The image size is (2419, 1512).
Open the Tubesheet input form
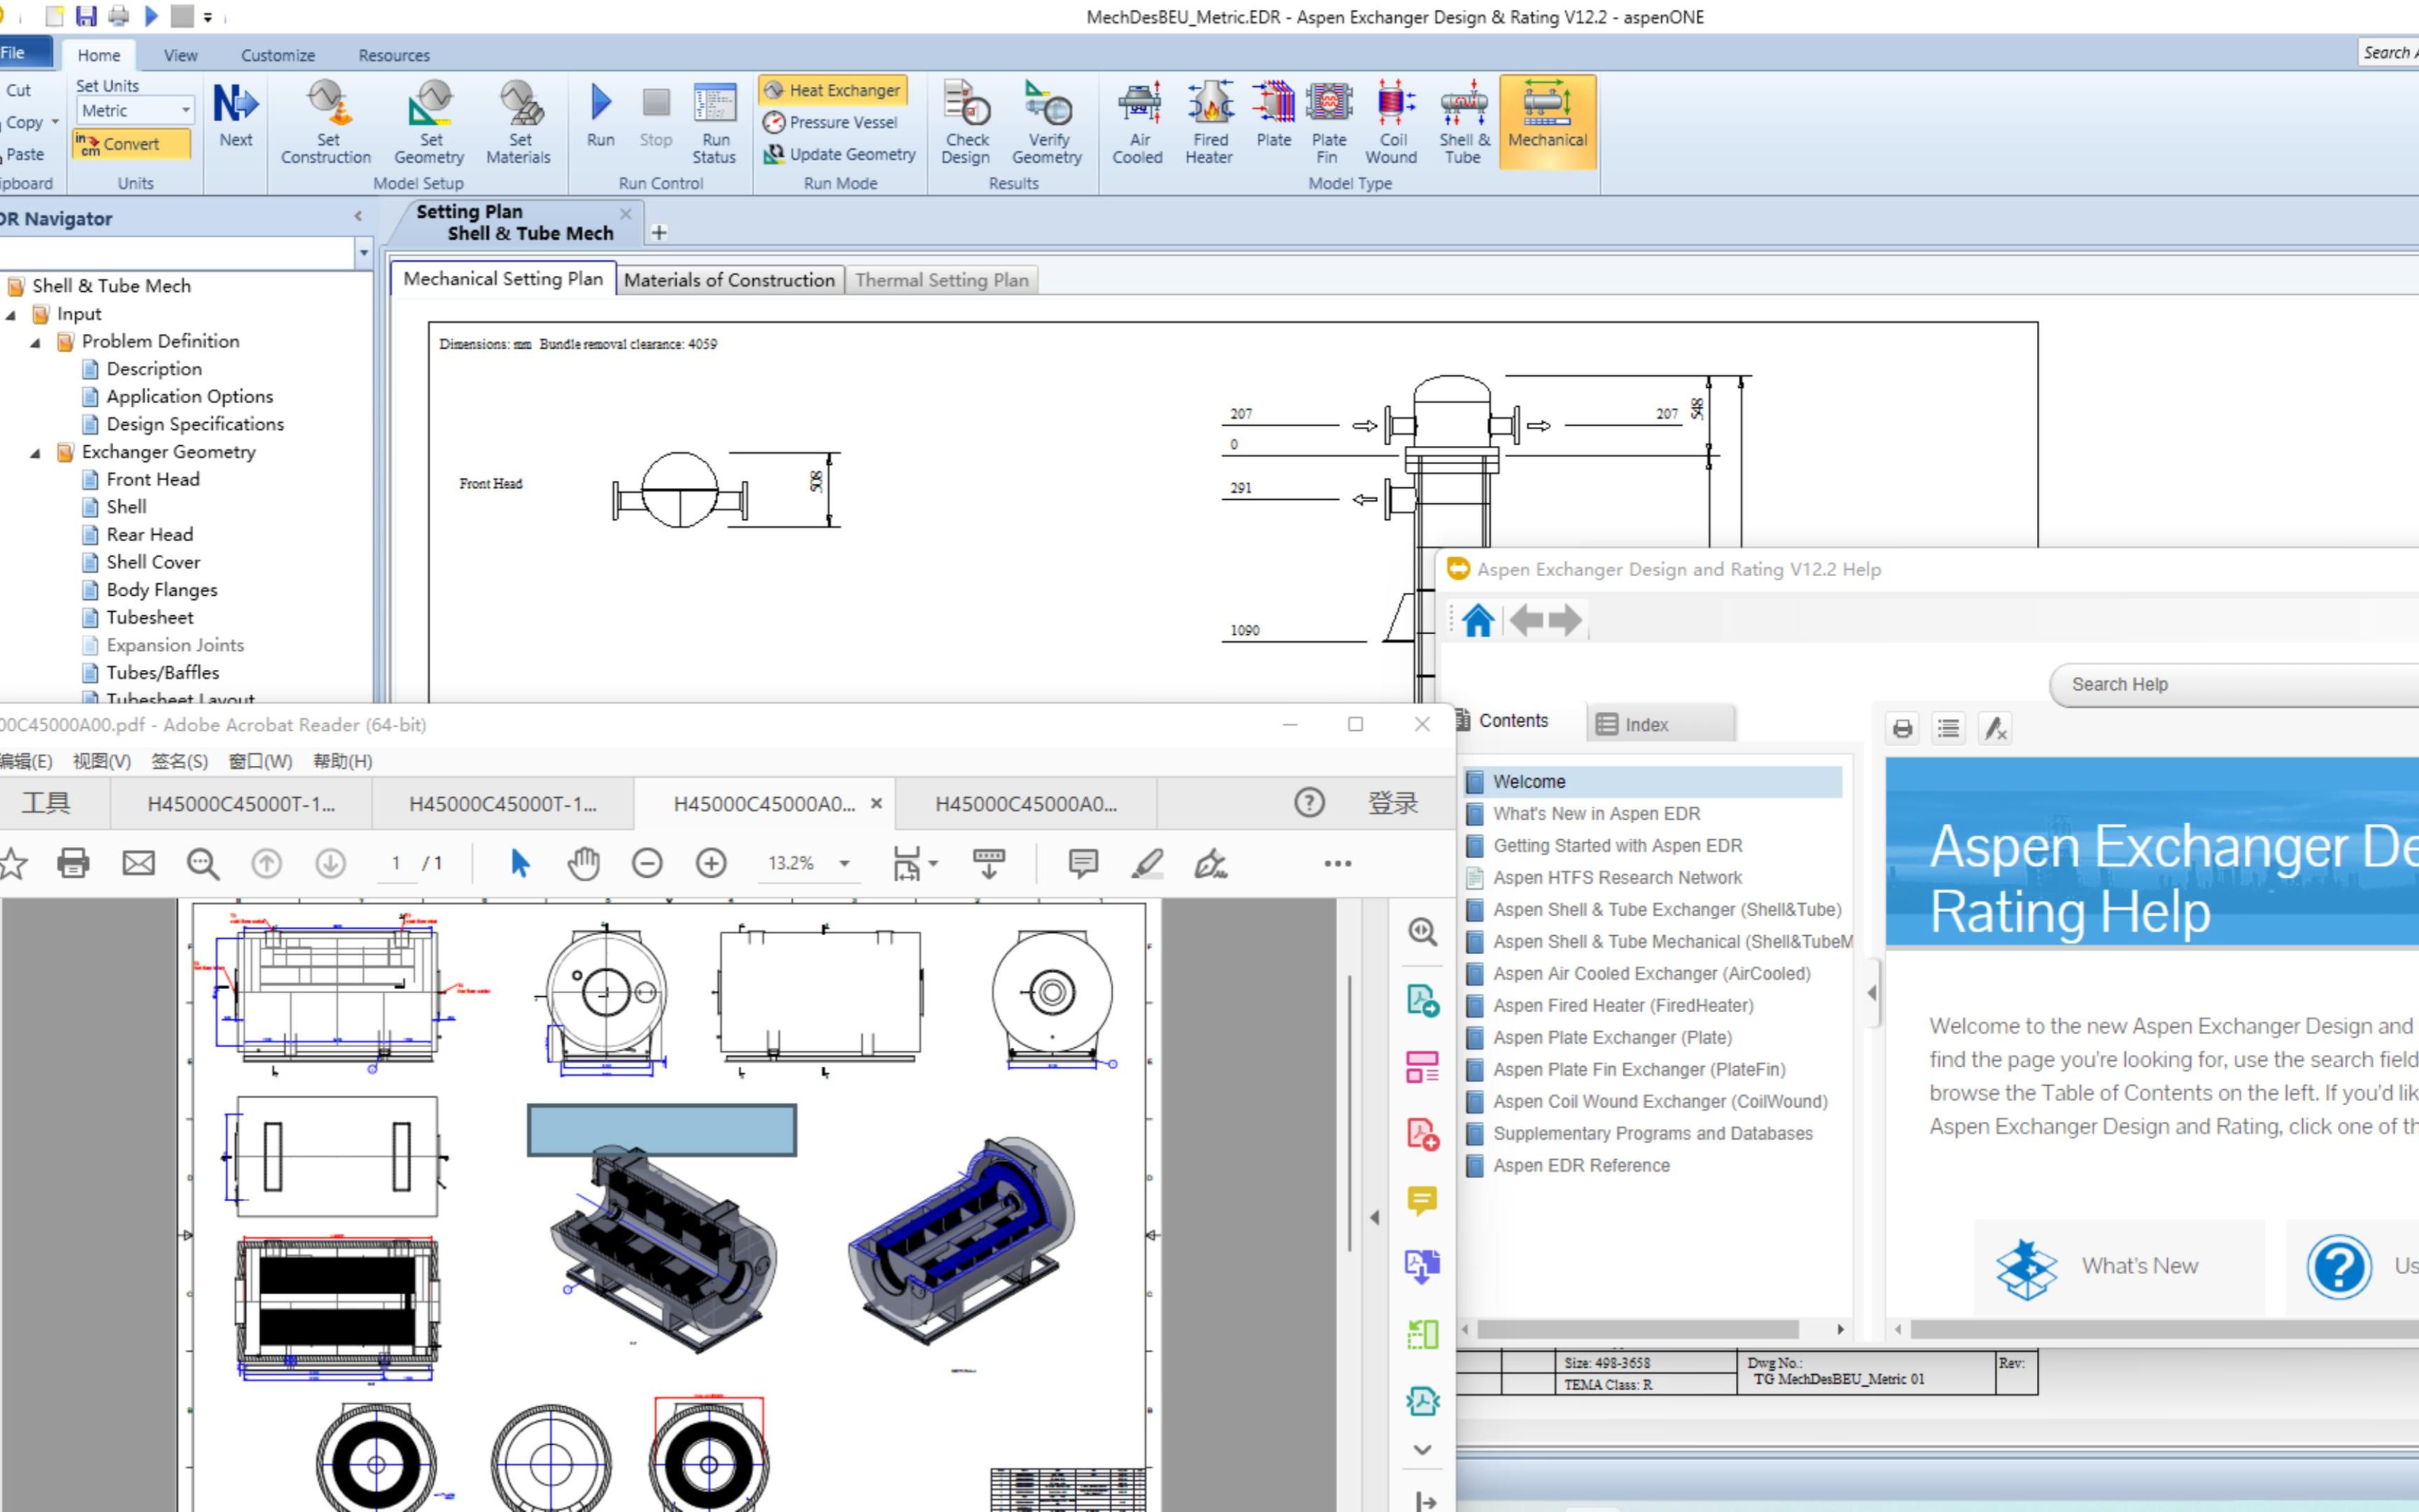click(150, 617)
